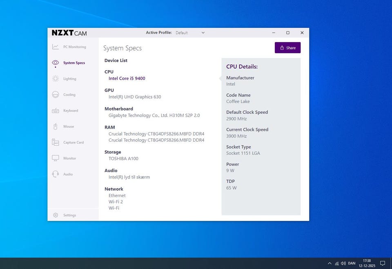This screenshot has width=392, height=269.
Task: Click Coffee Lake code name value
Action: (238, 101)
